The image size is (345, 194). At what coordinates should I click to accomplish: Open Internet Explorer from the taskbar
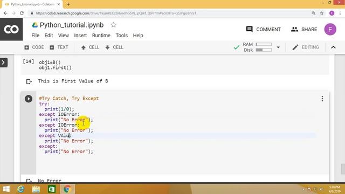pyautogui.click(x=20, y=189)
